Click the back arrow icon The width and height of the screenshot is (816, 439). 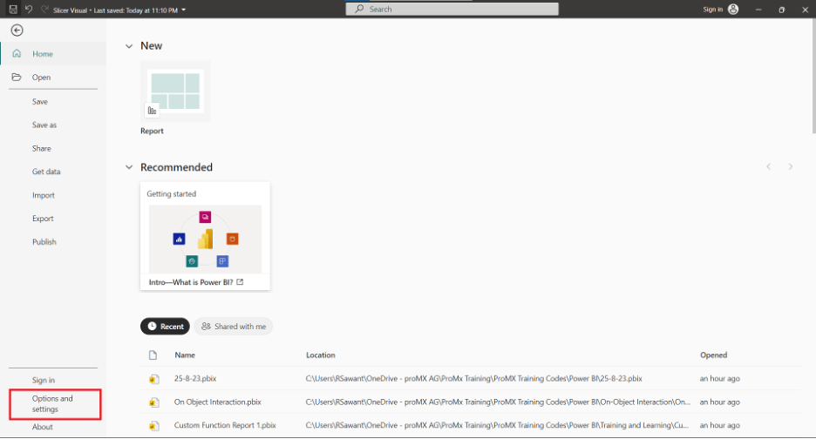(x=17, y=30)
